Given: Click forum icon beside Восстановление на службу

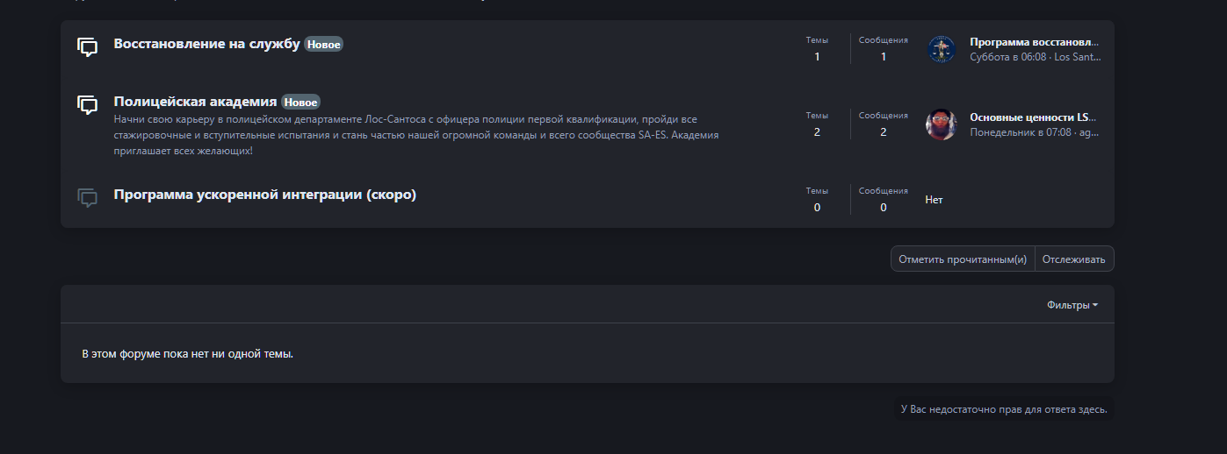Looking at the screenshot, I should (87, 47).
